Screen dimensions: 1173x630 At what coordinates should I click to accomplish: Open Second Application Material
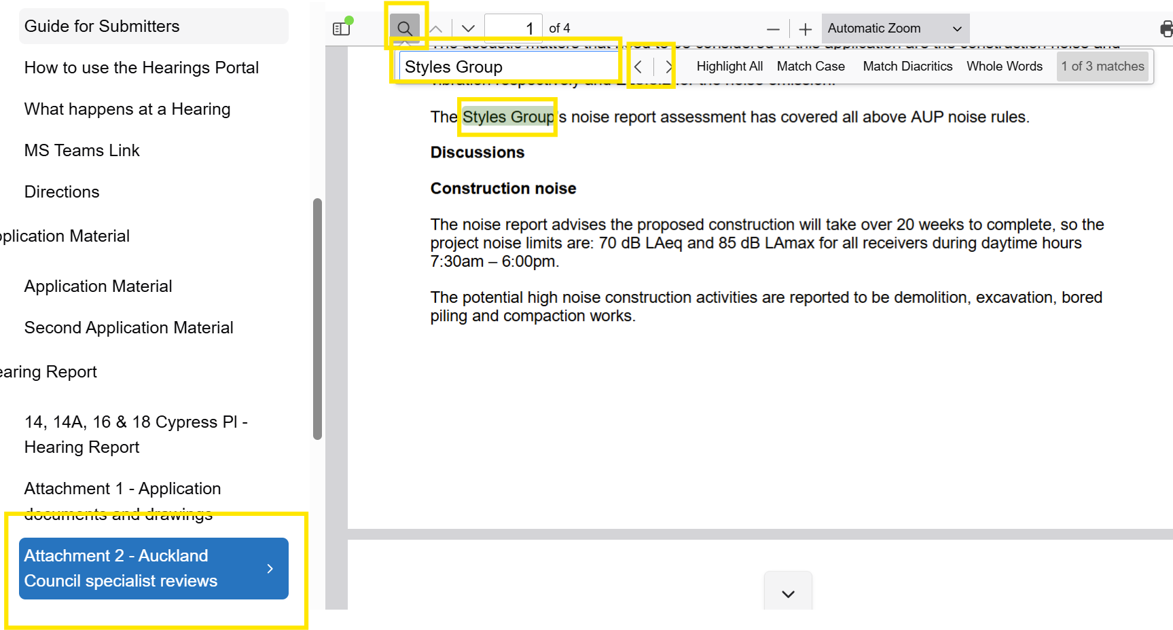(128, 327)
